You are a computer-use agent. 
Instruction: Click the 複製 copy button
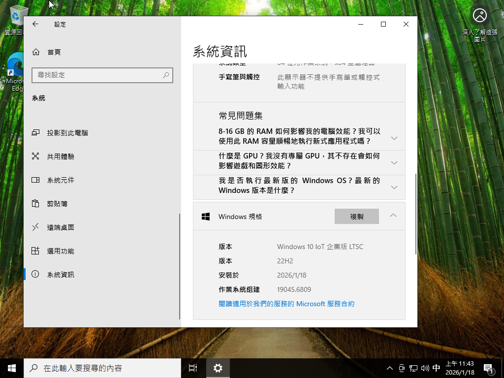pyautogui.click(x=356, y=217)
